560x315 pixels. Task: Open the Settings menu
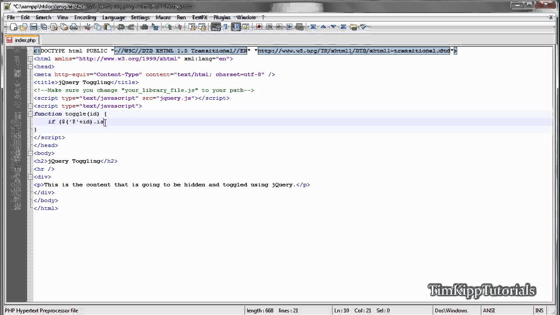(x=140, y=17)
